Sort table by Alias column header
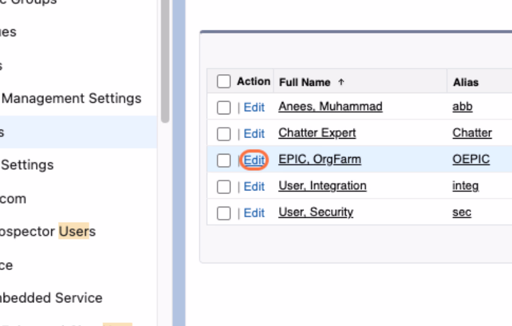 click(x=466, y=82)
